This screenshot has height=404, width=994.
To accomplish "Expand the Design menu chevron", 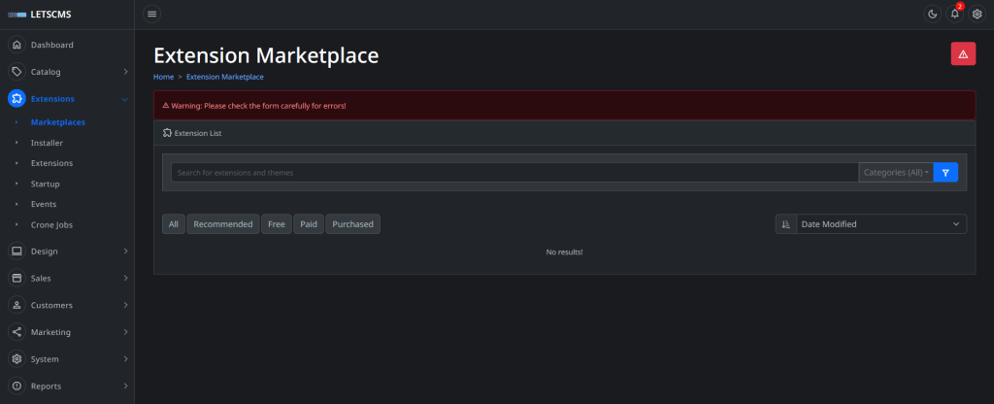I will 125,252.
